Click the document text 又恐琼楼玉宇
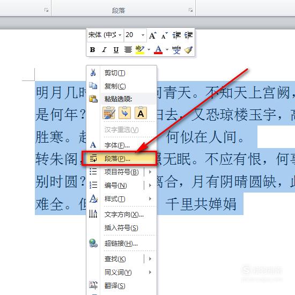Screen dimensions: 295x295 [233, 115]
